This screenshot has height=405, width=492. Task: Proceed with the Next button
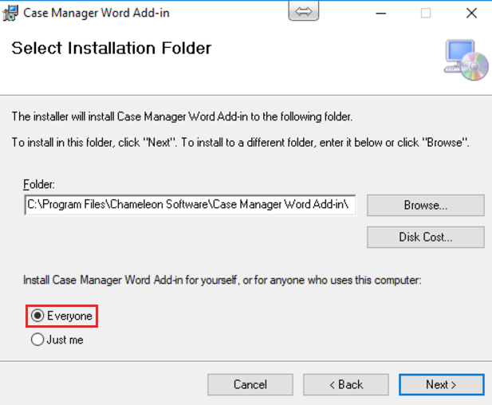pyautogui.click(x=441, y=384)
